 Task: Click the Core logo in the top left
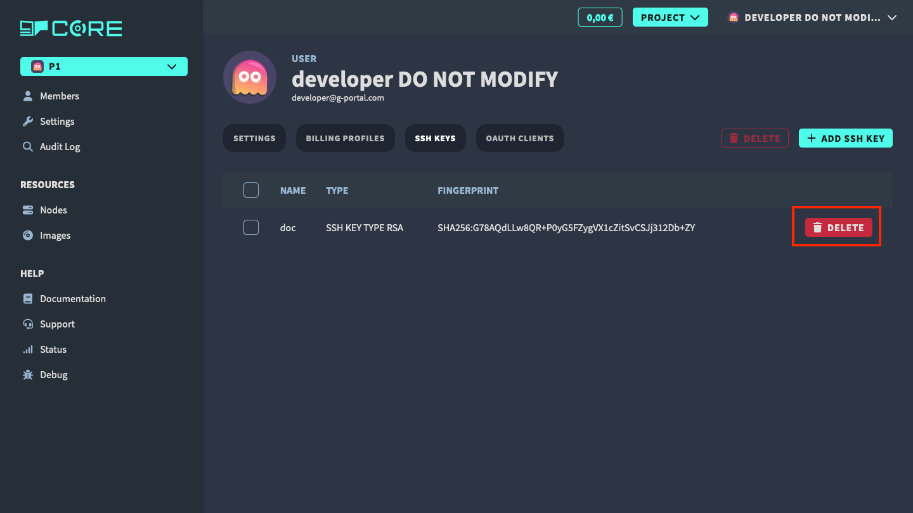(70, 28)
